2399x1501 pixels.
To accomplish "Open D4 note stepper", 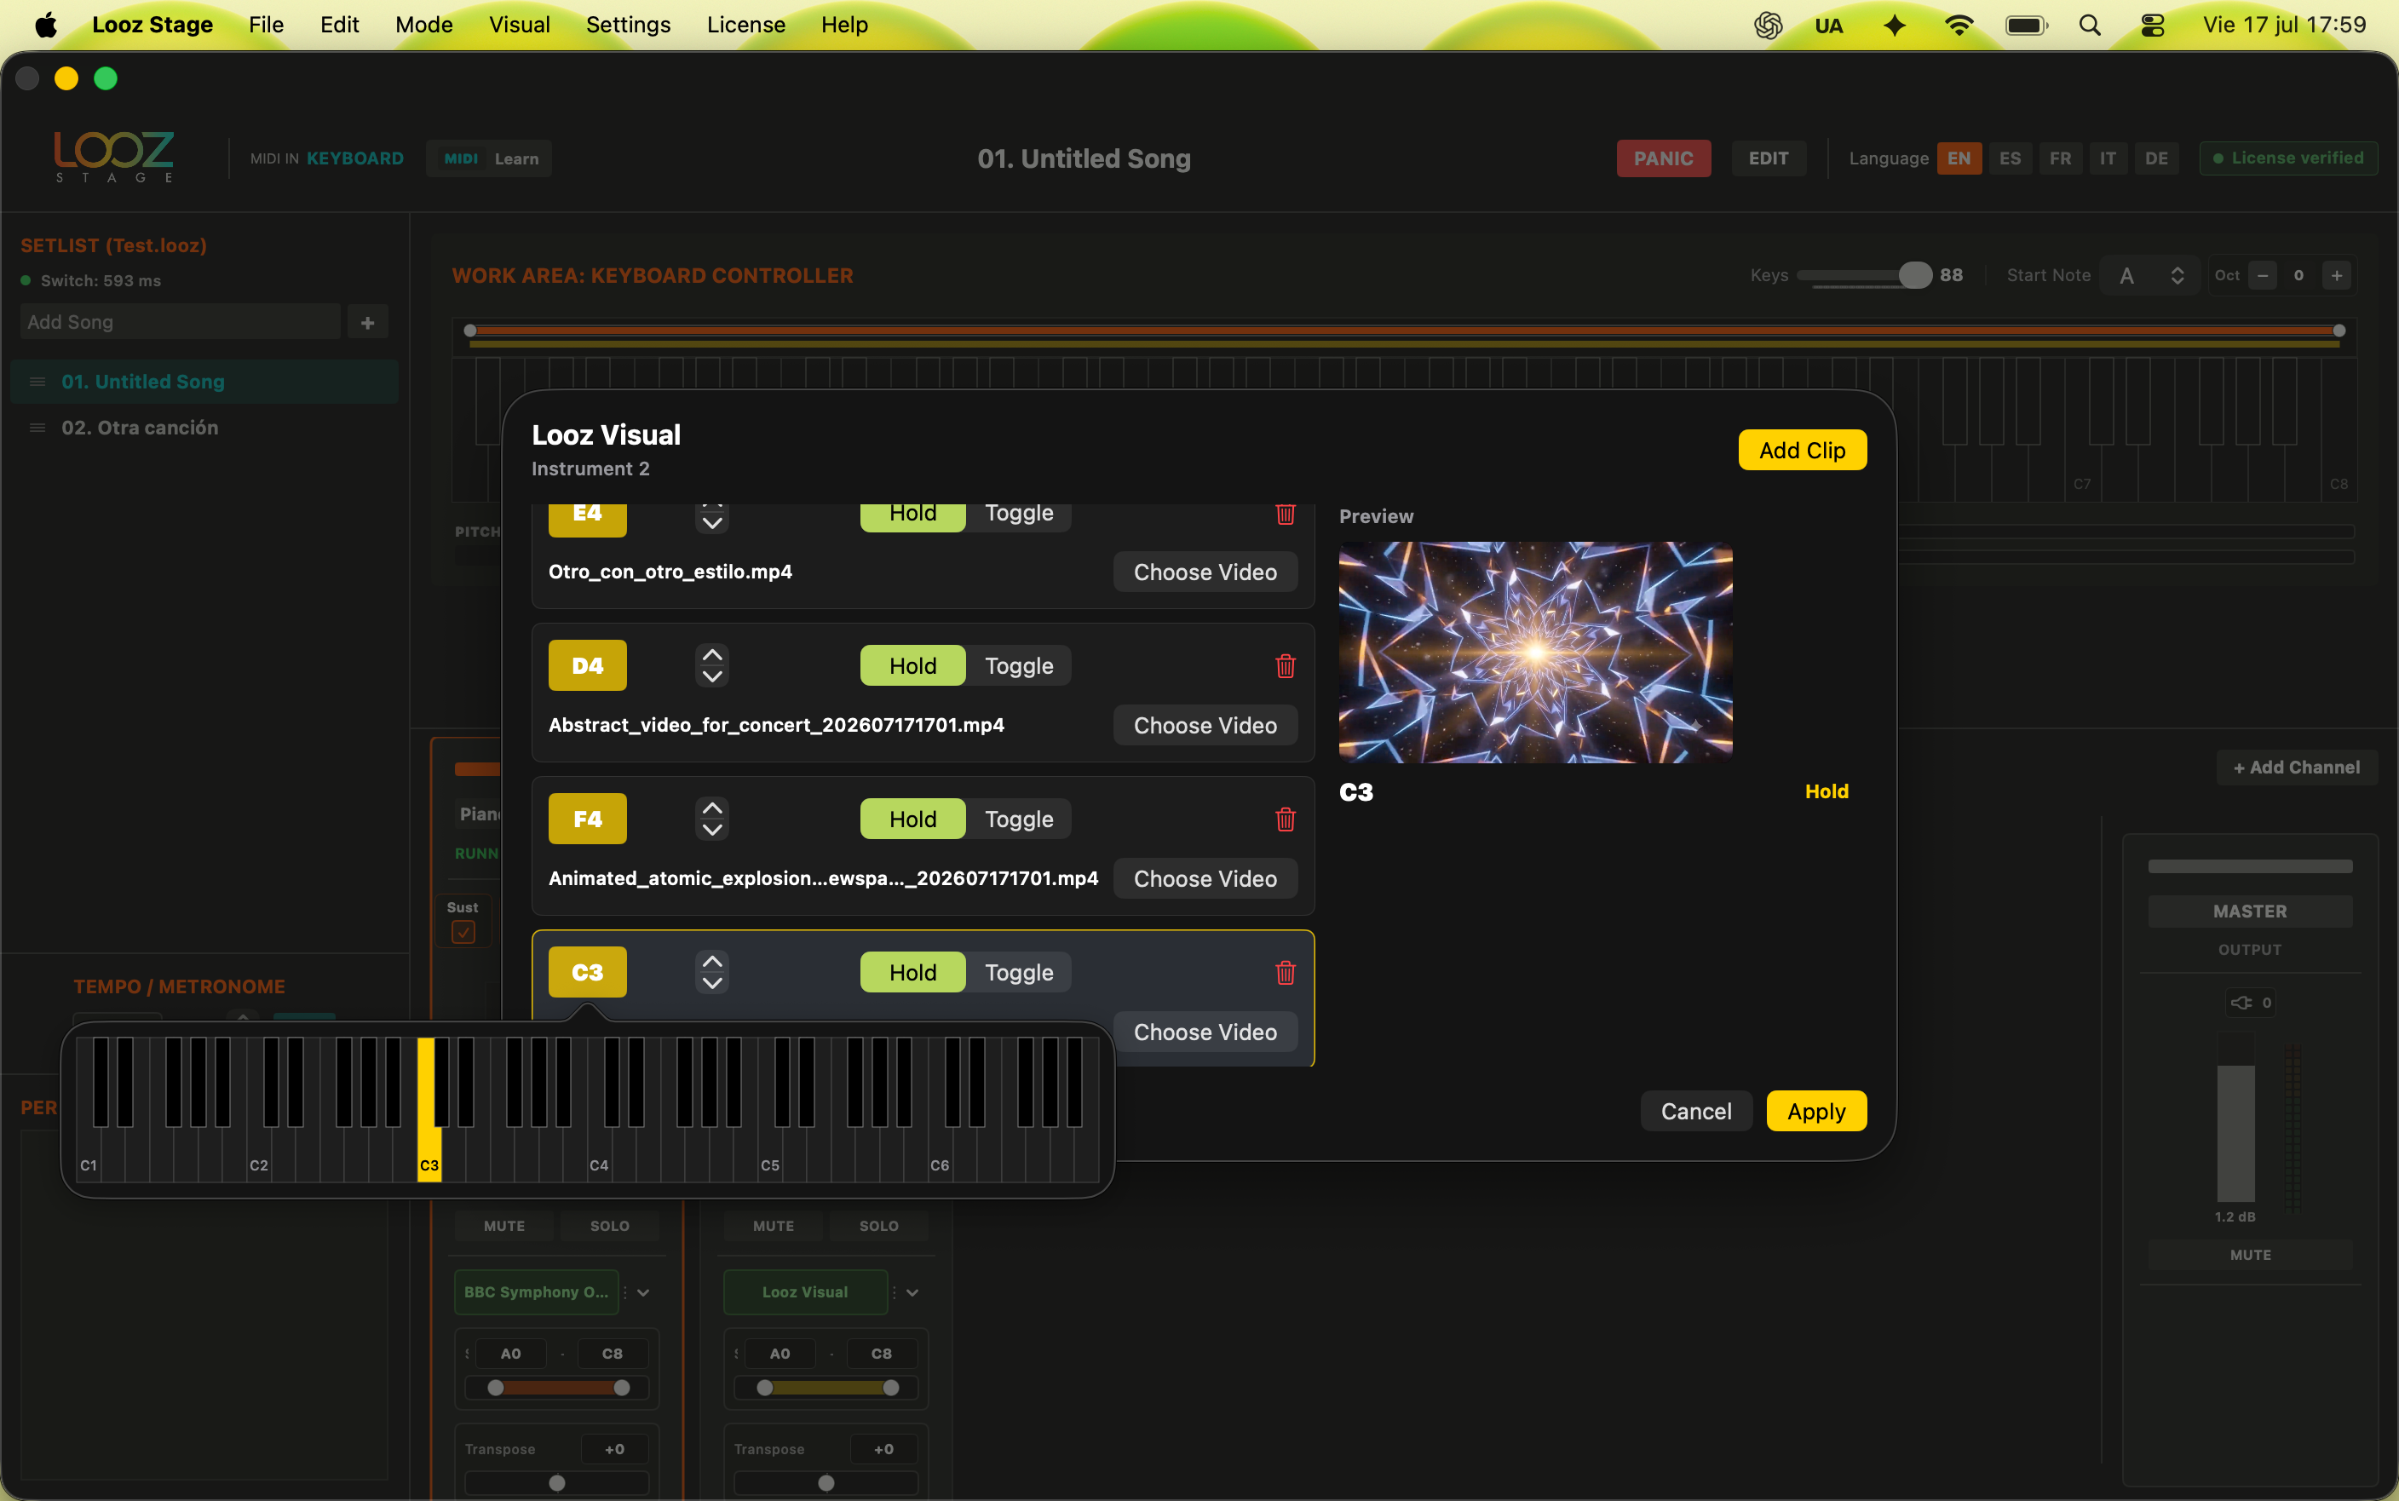I will 711,665.
